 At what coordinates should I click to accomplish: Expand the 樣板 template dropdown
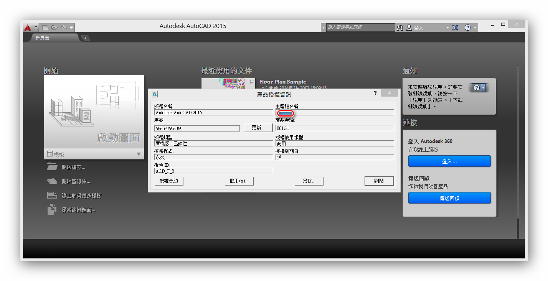(x=94, y=154)
